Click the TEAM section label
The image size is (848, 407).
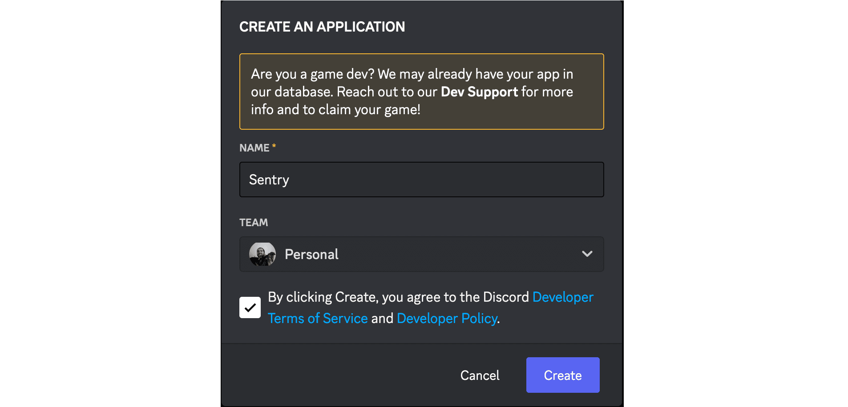[253, 222]
